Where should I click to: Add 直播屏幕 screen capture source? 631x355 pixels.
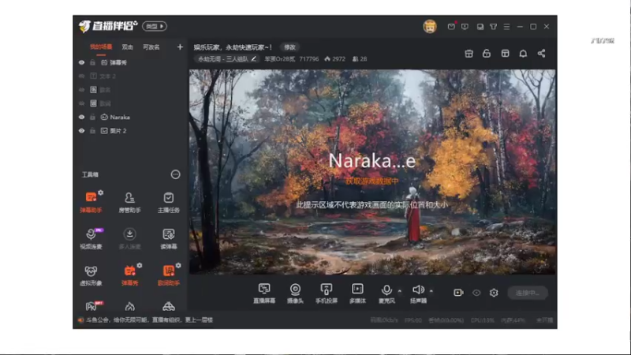pos(264,293)
